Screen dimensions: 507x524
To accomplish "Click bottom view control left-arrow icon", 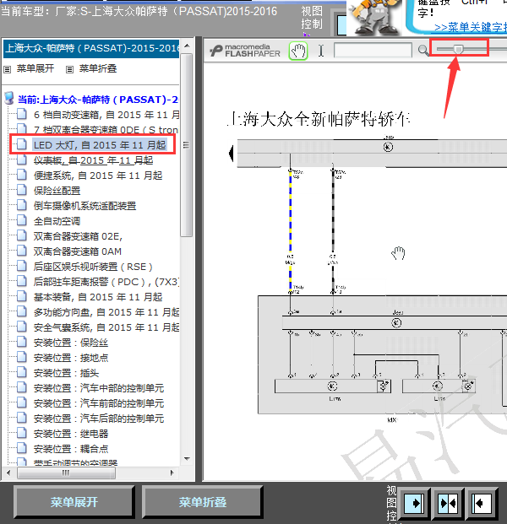I will click(482, 503).
